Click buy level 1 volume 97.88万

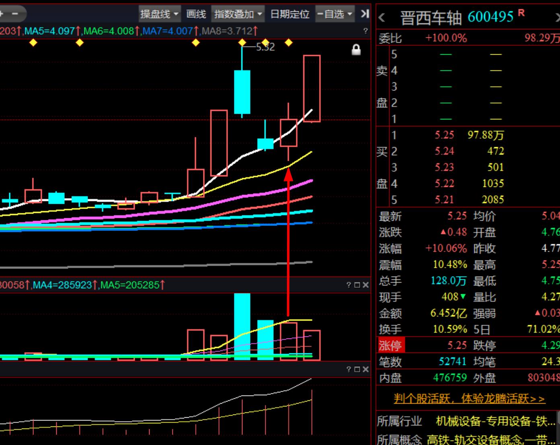(x=486, y=135)
